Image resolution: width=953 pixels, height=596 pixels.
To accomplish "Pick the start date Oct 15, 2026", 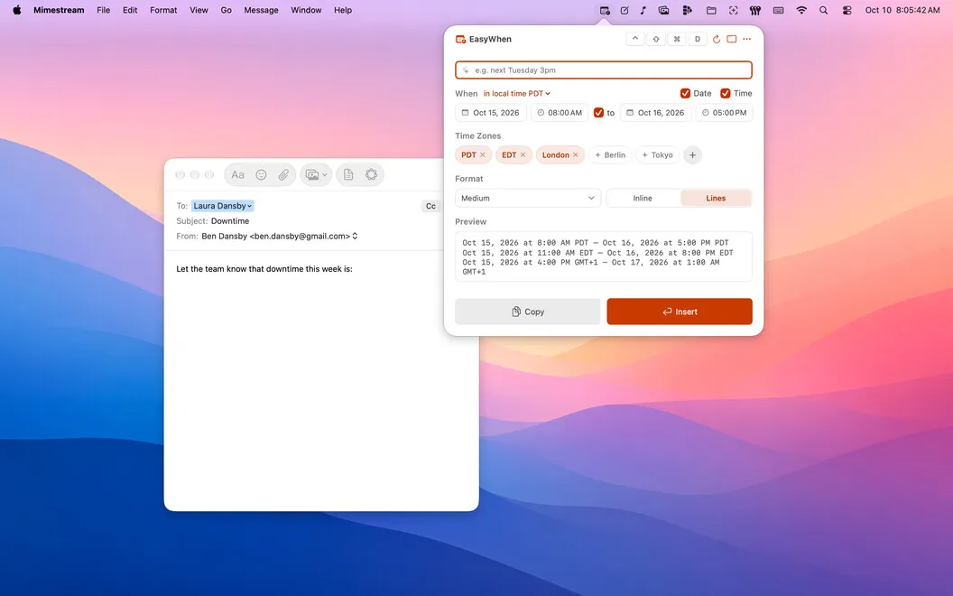I will [x=491, y=113].
